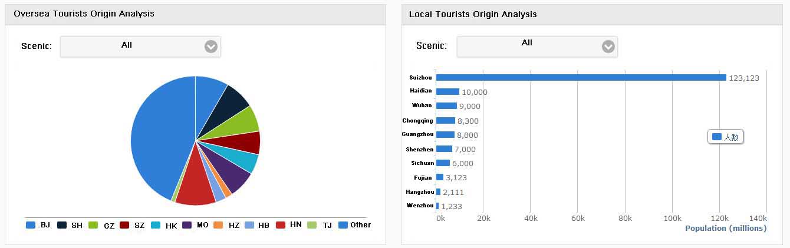Click the Haidian bar in chart
Viewport: 790px width, 248px height.
(x=447, y=91)
